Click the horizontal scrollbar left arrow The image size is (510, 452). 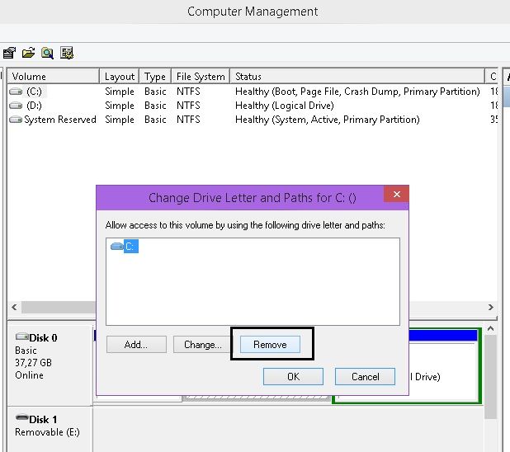pos(14,308)
